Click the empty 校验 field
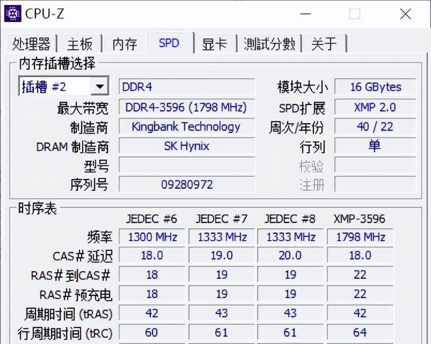Viewport: 431px width, 344px height. click(375, 165)
